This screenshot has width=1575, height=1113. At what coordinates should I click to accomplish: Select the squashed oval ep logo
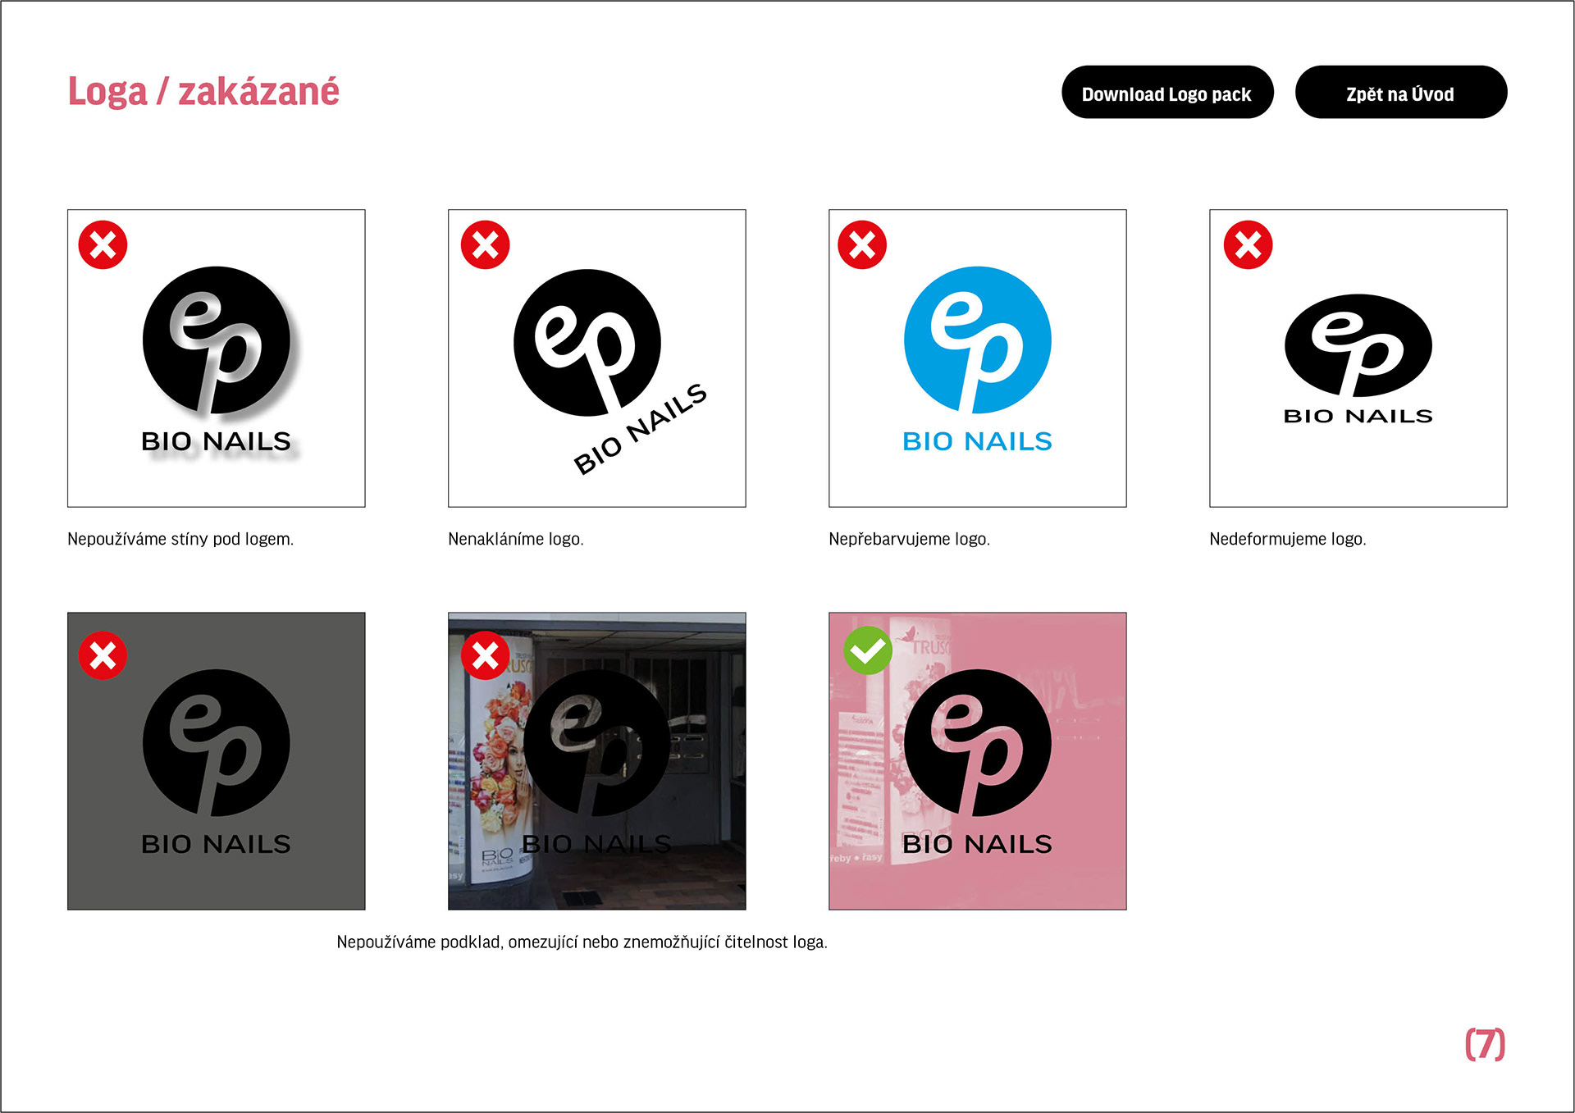click(x=1358, y=346)
